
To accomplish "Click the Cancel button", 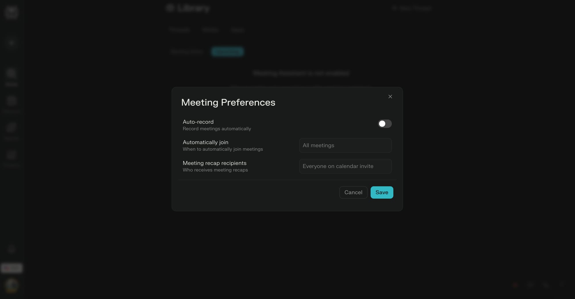I will (x=353, y=192).
